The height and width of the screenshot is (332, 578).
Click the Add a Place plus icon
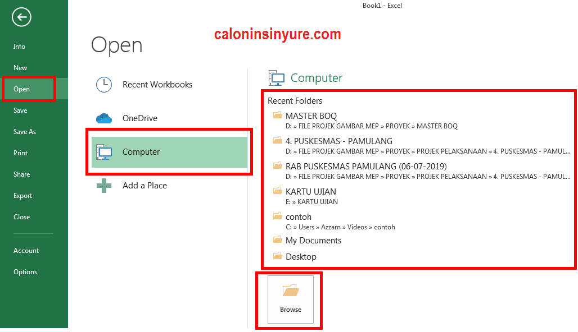pyautogui.click(x=104, y=186)
